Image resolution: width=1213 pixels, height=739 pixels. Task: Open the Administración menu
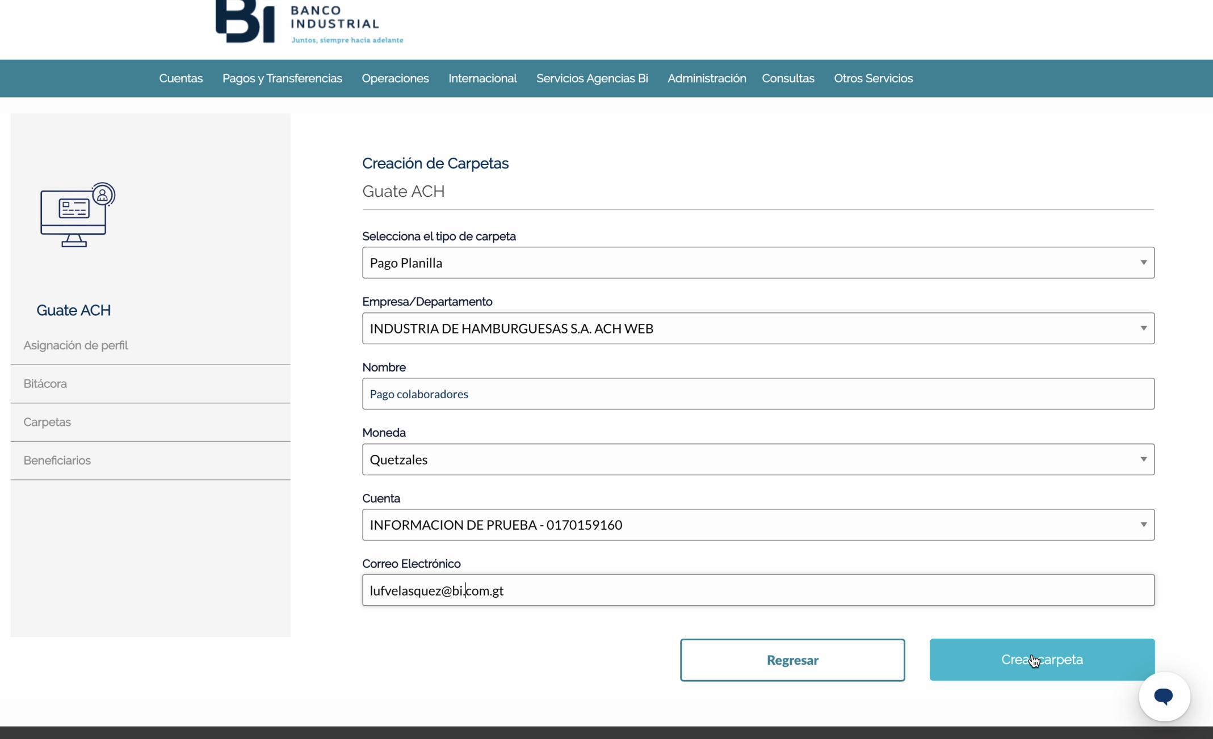(x=707, y=78)
